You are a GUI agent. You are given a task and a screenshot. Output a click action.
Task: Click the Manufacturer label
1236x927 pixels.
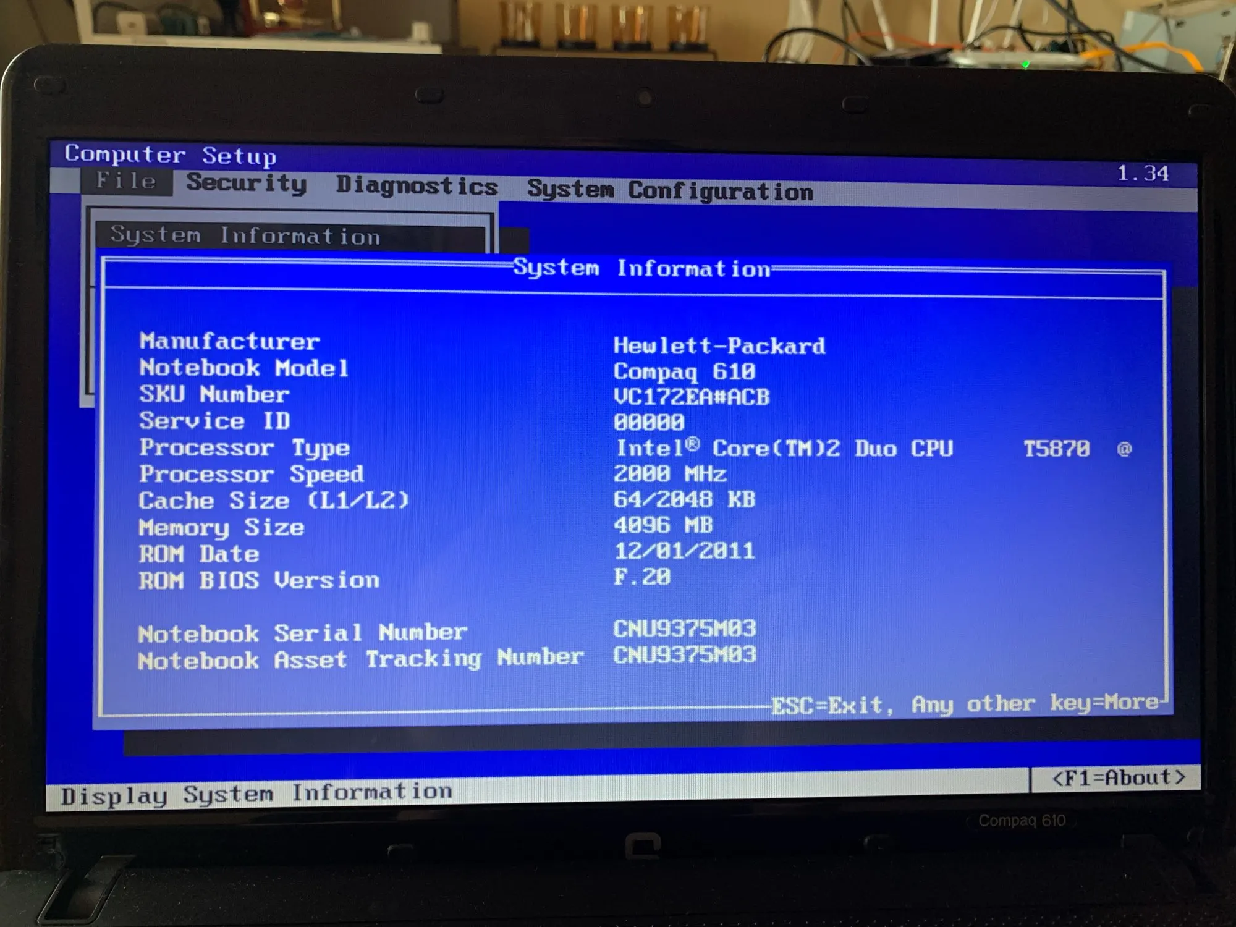click(x=229, y=341)
